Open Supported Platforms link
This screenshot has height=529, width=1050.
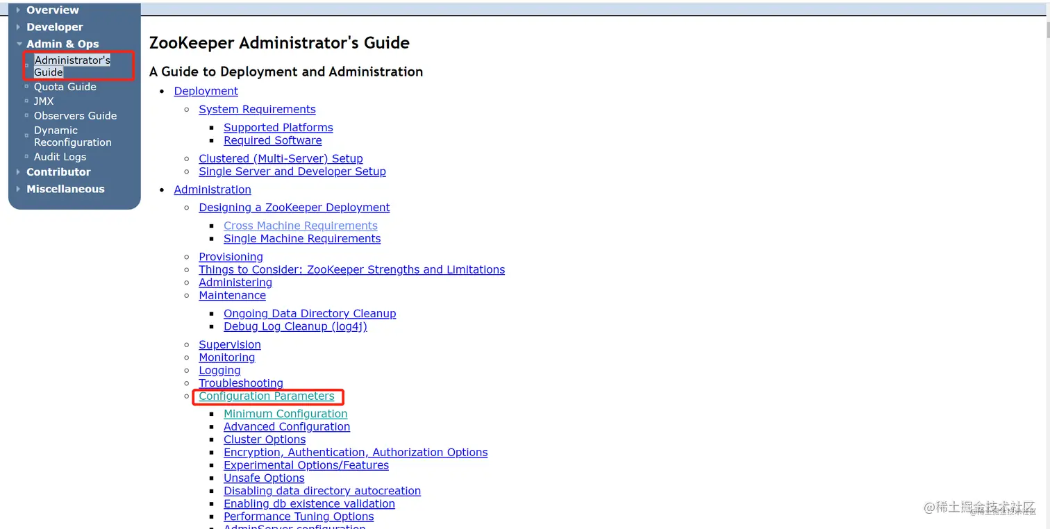coord(278,128)
